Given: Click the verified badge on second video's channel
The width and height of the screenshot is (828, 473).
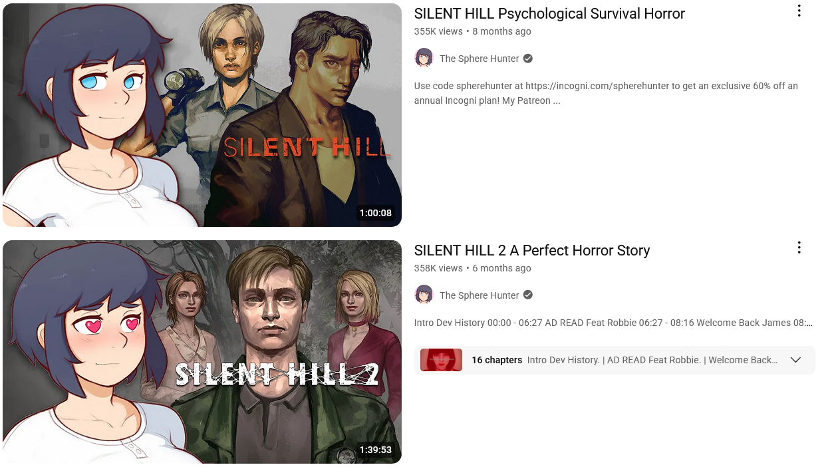Looking at the screenshot, I should click(528, 295).
